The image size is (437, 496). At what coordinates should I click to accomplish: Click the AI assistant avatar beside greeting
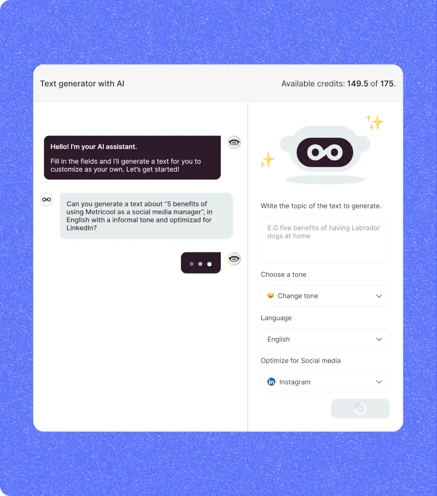(x=234, y=142)
